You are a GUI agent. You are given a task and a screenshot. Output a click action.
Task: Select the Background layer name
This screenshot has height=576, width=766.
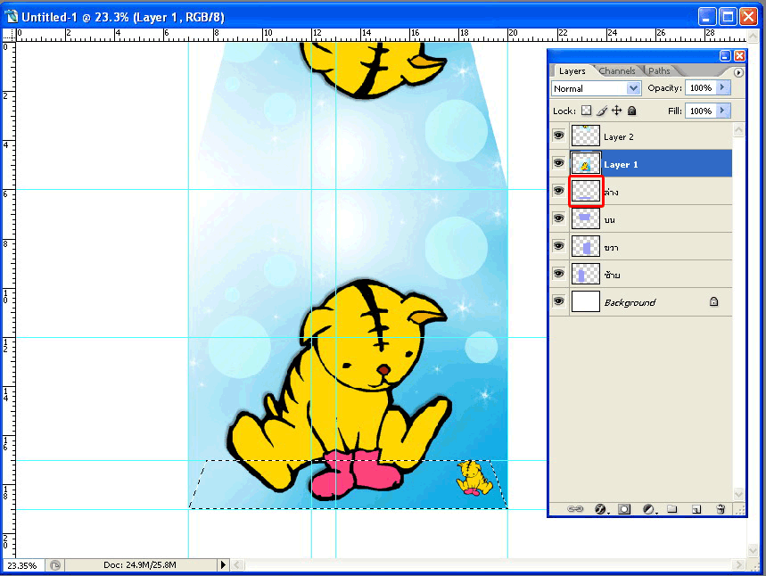(630, 303)
